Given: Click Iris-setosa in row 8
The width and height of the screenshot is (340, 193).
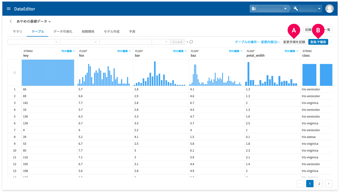Looking at the screenshot, I should click(309, 137).
